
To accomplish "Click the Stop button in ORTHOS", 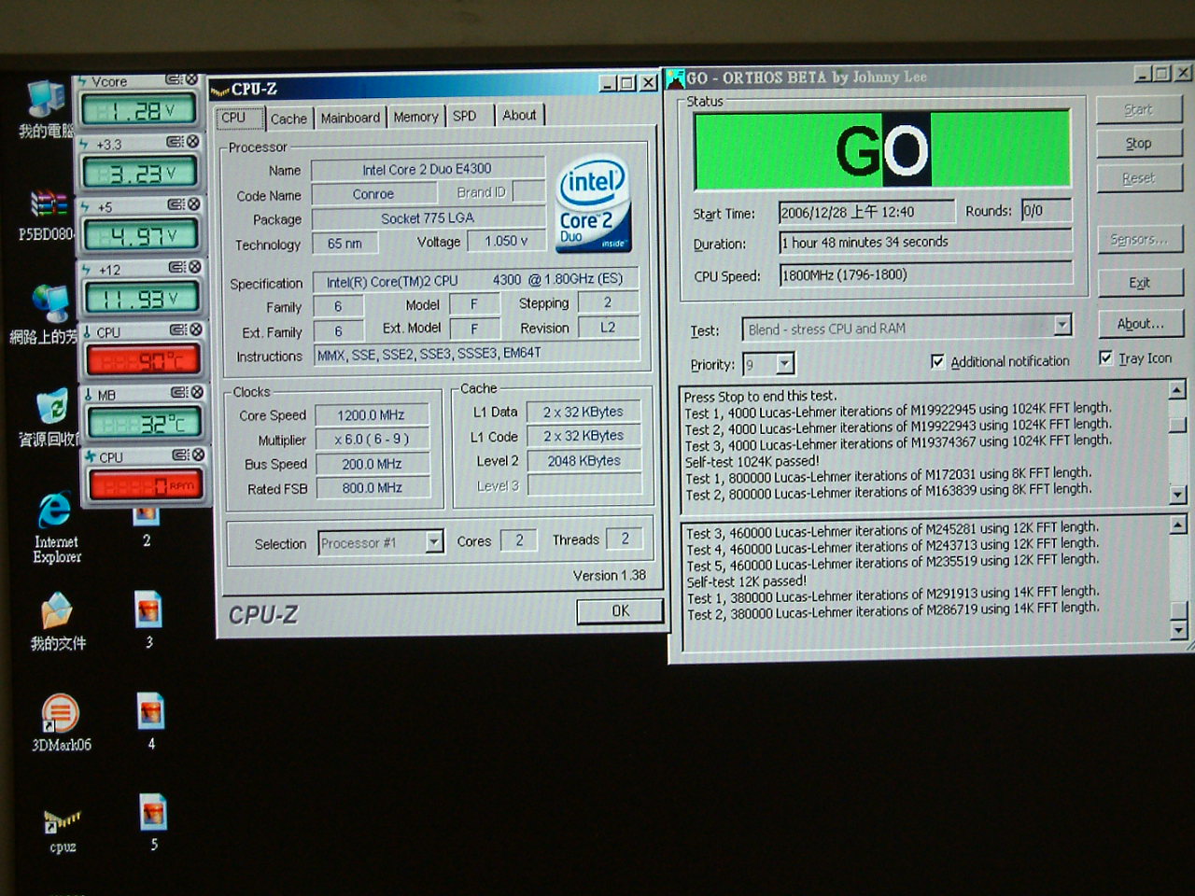I will 1138,143.
